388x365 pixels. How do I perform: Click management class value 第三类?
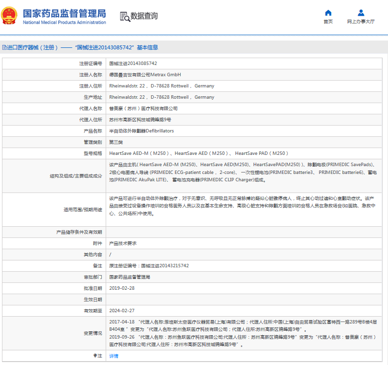116,142
